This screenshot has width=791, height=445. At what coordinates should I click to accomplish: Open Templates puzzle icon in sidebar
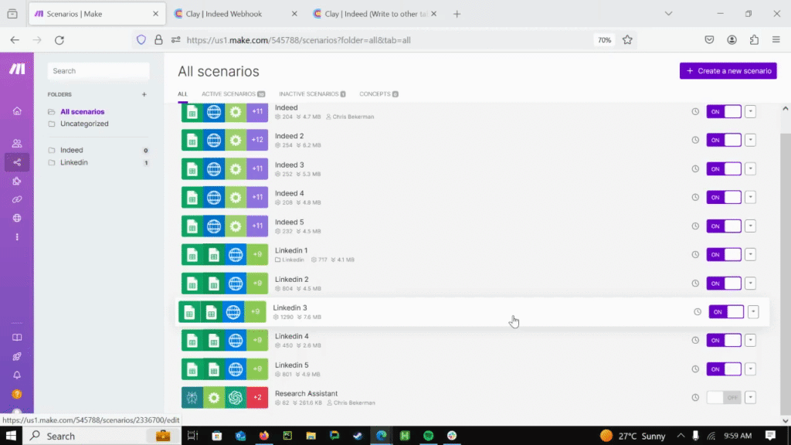point(17,182)
